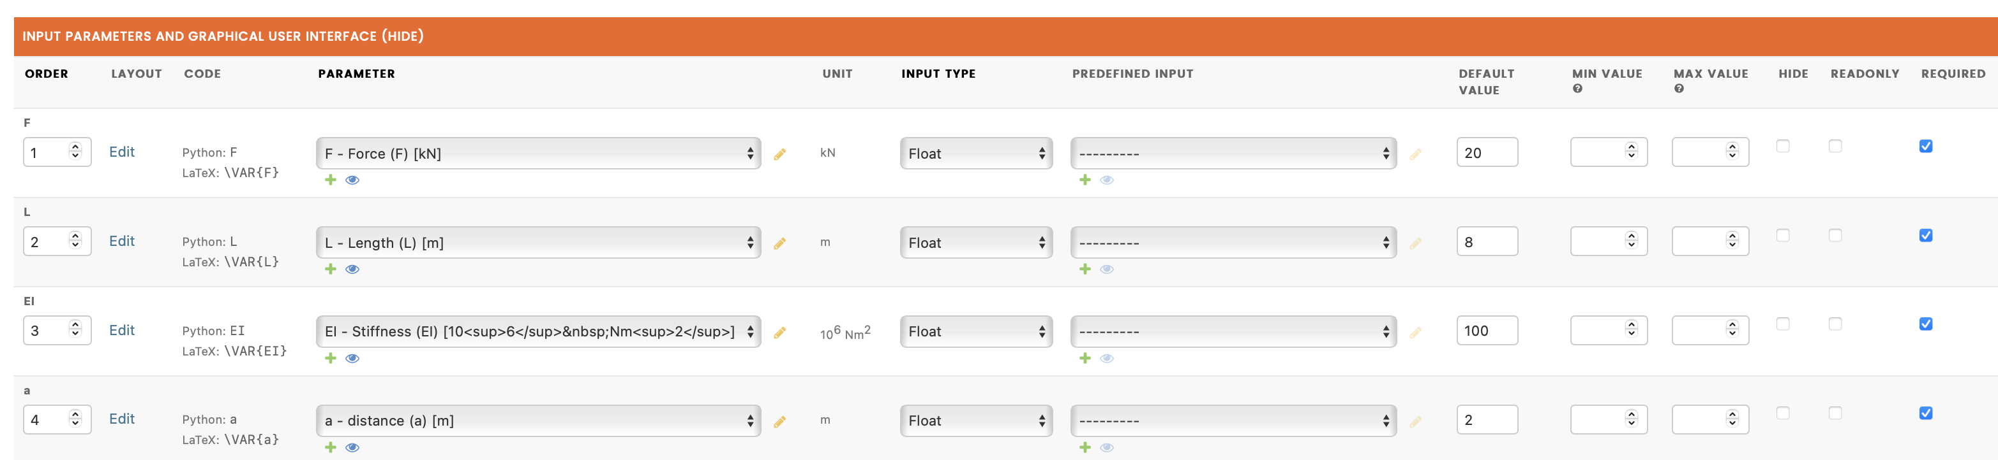This screenshot has height=460, width=1998.
Task: Check the Hide checkbox for row L
Action: tap(1783, 234)
